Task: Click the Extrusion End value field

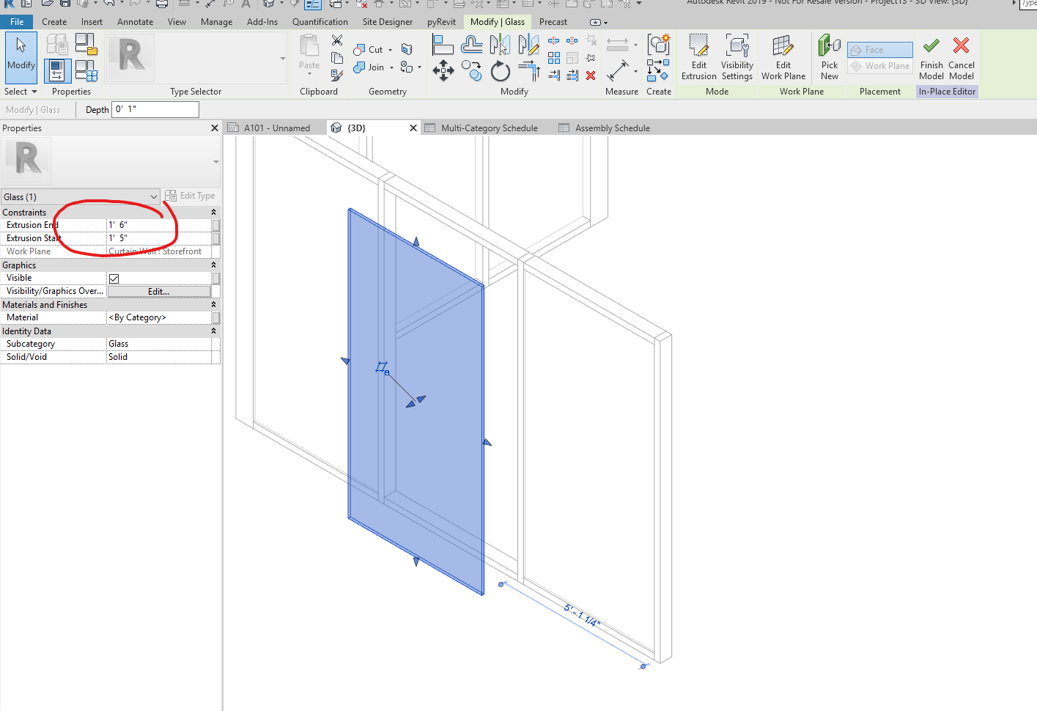Action: [160, 225]
